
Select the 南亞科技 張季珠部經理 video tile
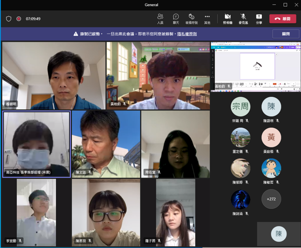37,144
